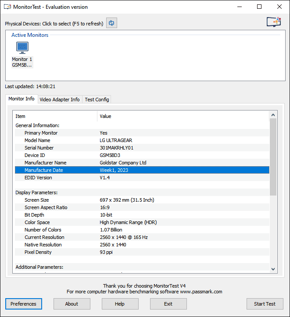The image size is (290, 317).
Task: Click the www.passmark.com footer text
Action: 201,292
